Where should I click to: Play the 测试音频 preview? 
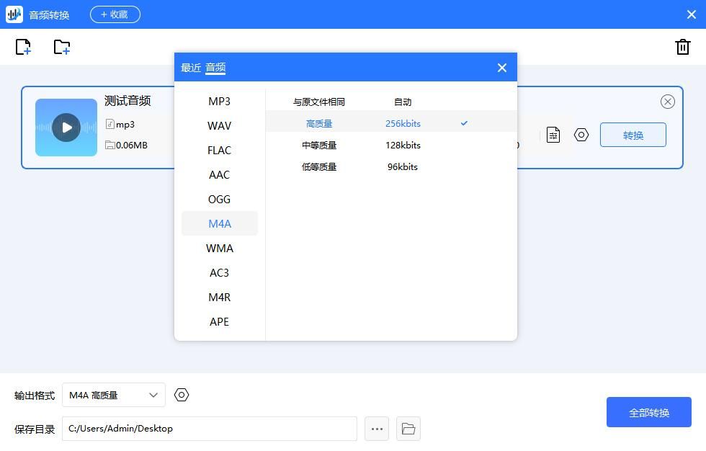coord(66,128)
